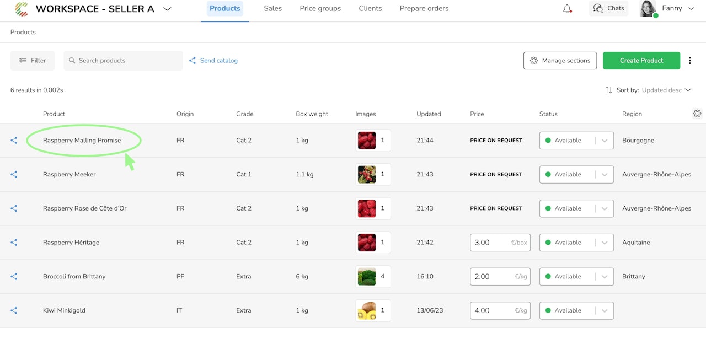Open Chats from the top bar
Image resolution: width=706 pixels, height=355 pixels.
[608, 8]
